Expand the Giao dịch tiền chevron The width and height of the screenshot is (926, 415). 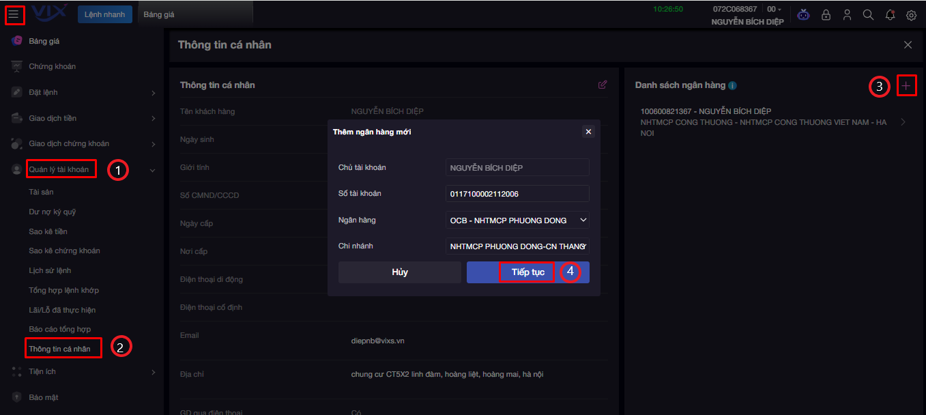[153, 119]
